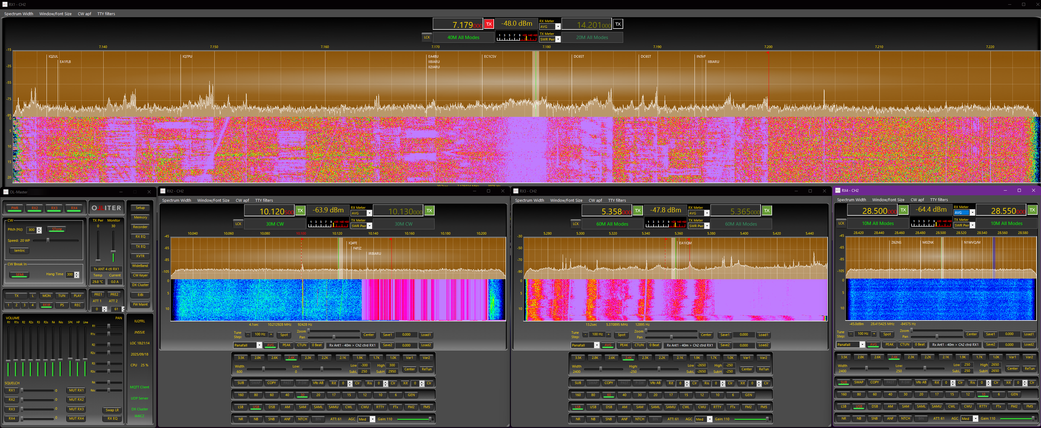The image size is (1041, 428).
Task: Open the Panafall display dropdown in RX2
Action: (x=259, y=345)
